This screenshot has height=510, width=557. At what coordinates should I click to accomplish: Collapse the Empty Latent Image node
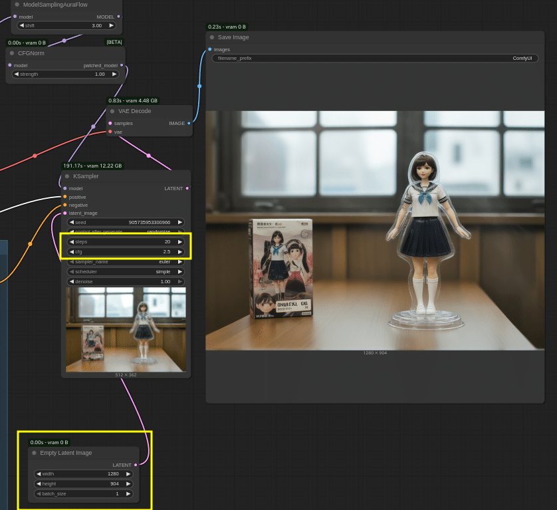click(x=33, y=453)
